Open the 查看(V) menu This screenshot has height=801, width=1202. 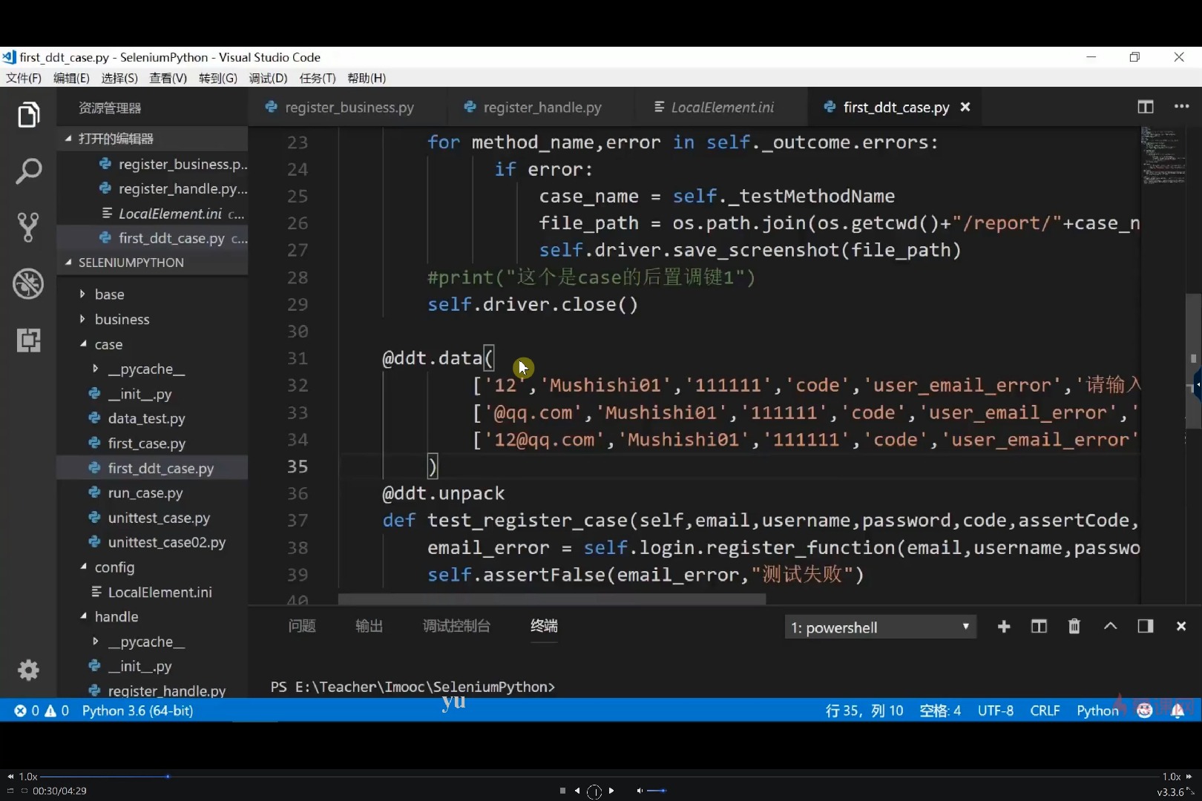(168, 78)
